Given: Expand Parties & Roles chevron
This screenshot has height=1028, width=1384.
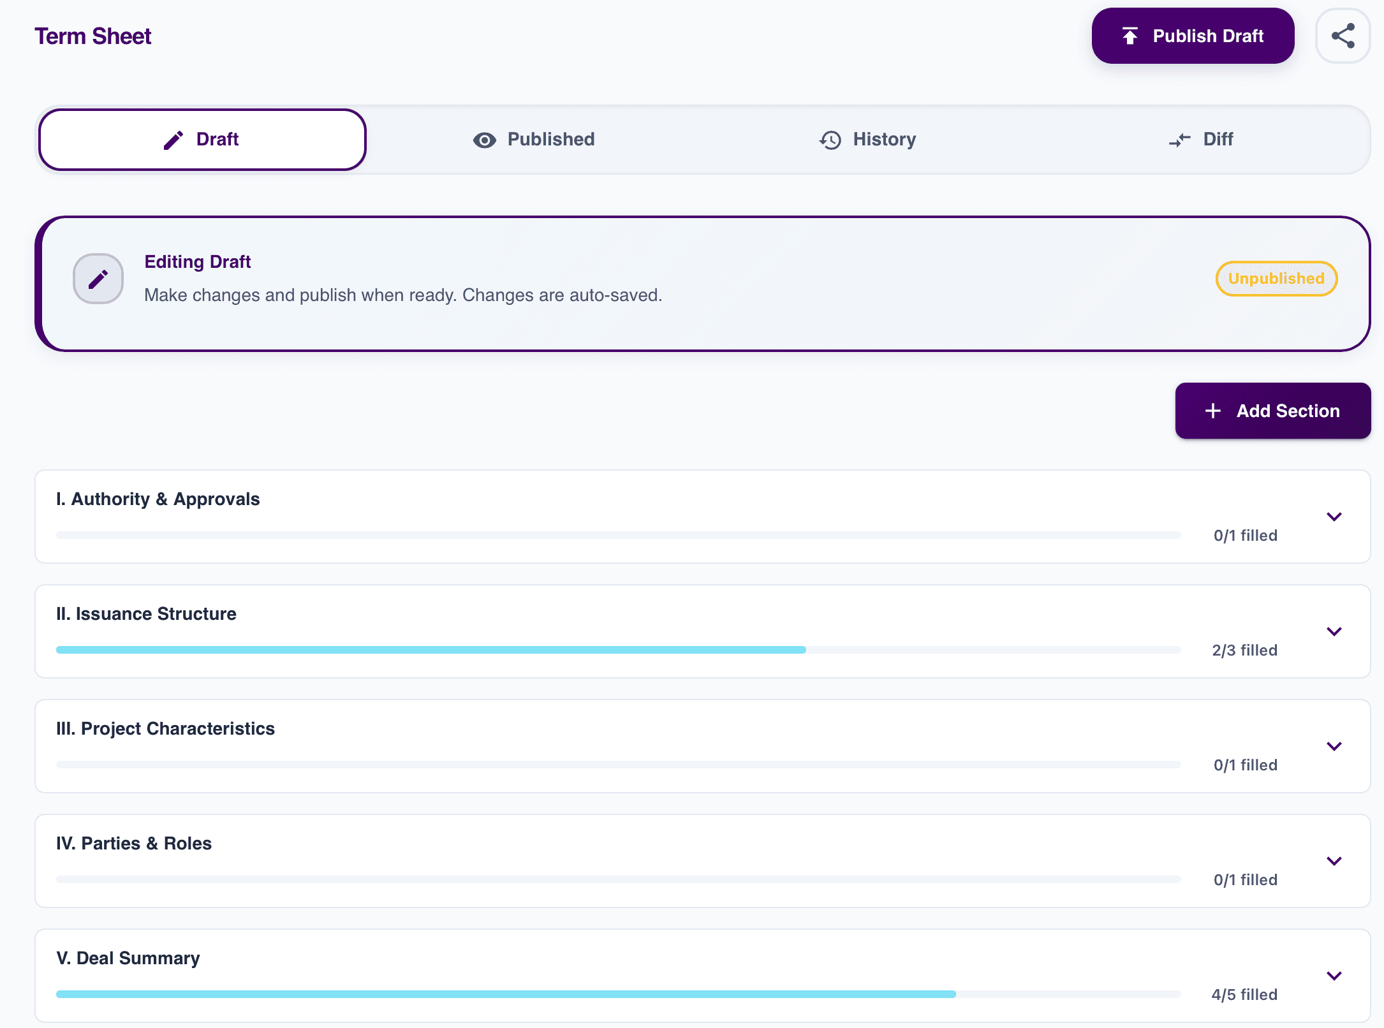Looking at the screenshot, I should (x=1334, y=861).
